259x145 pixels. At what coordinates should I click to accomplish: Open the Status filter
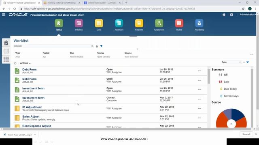(104, 55)
